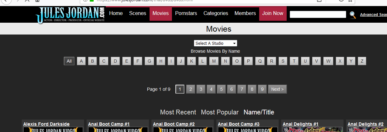Screen dimensions: 387x132
Task: Click the magnifying glass search icon
Action: (352, 15)
